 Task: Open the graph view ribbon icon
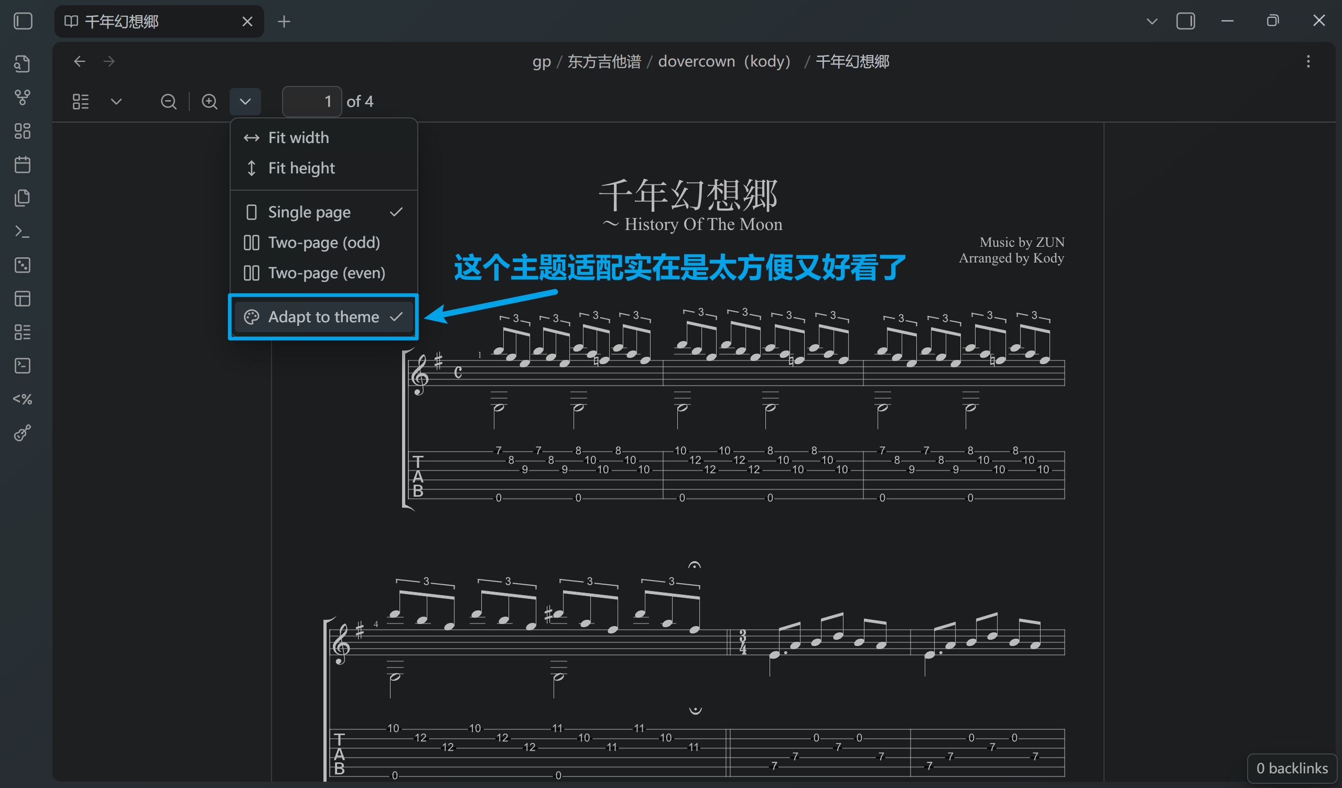[x=23, y=97]
